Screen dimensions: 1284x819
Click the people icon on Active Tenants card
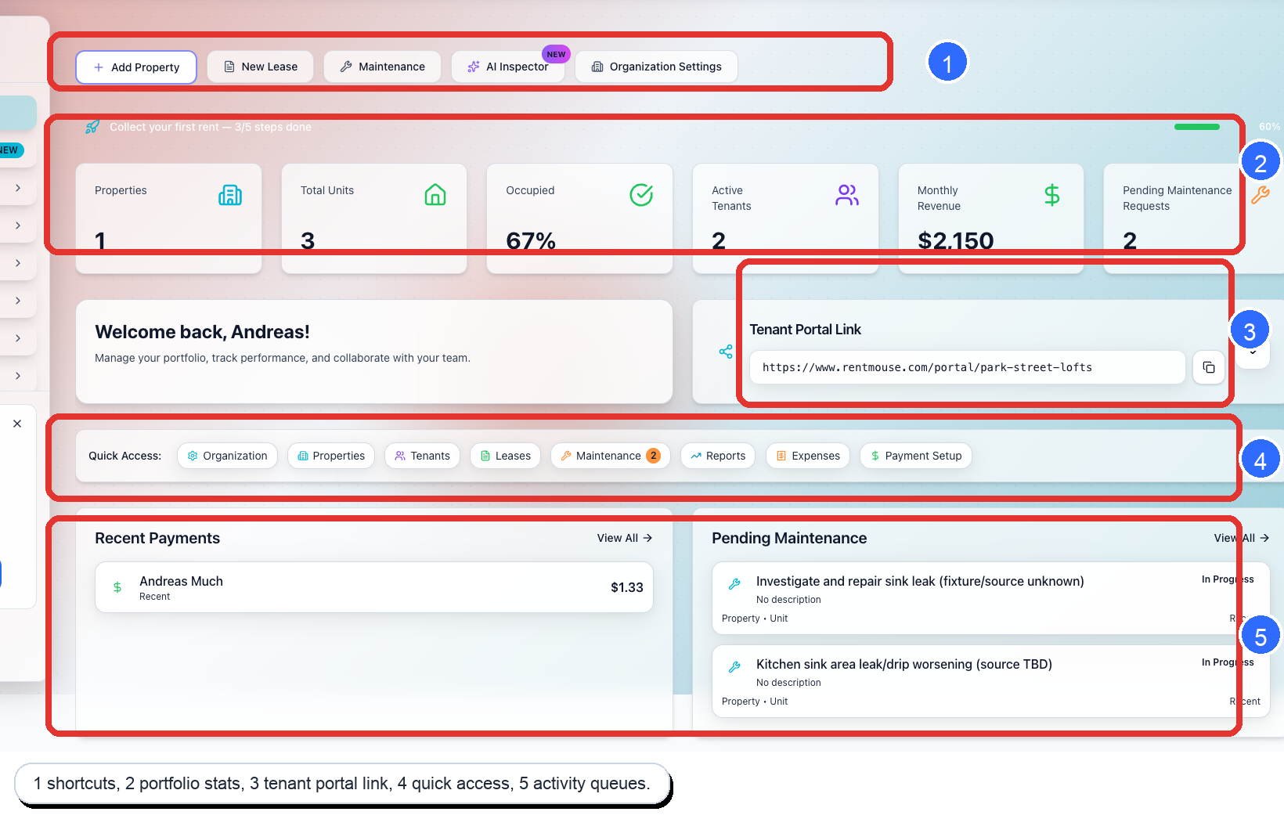tap(846, 196)
